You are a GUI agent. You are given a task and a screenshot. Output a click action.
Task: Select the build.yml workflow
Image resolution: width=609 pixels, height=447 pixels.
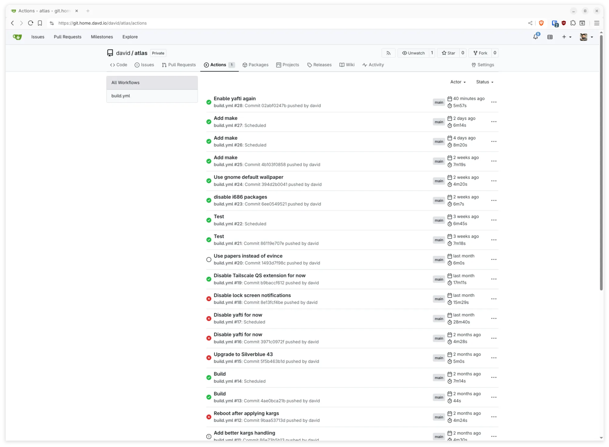(x=121, y=96)
